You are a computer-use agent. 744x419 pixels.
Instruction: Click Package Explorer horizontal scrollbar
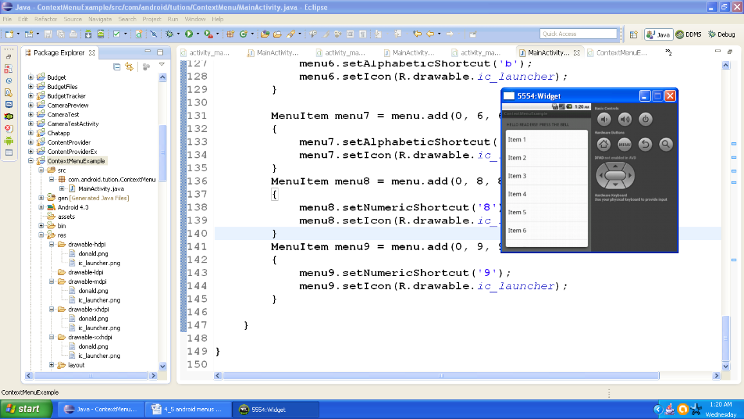(91, 375)
